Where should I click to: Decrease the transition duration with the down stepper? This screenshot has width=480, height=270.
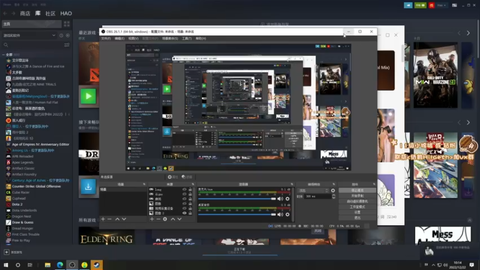pyautogui.click(x=334, y=197)
